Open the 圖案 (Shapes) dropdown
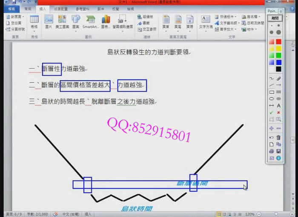The width and height of the screenshot is (298, 217). (x=76, y=22)
